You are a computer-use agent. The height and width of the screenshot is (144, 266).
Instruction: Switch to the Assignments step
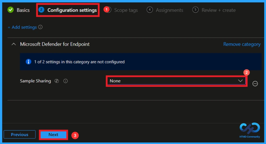[x=165, y=10]
